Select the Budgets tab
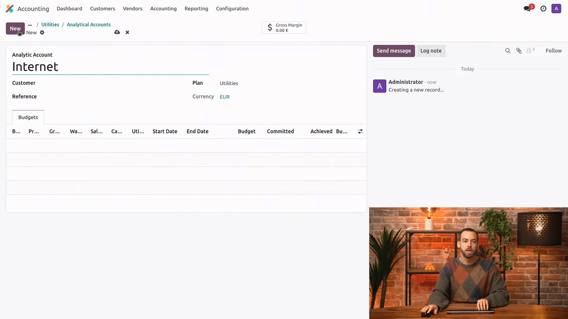 [28, 117]
